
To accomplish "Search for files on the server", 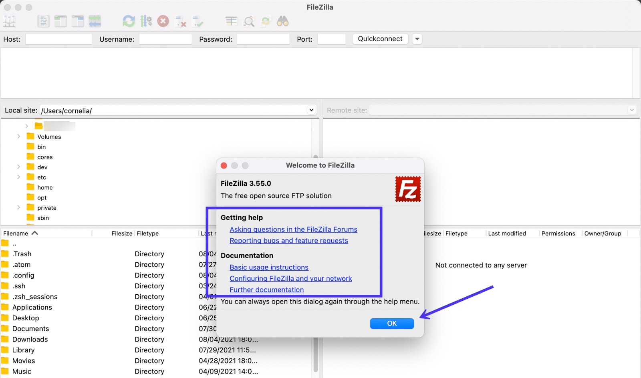I will click(283, 21).
